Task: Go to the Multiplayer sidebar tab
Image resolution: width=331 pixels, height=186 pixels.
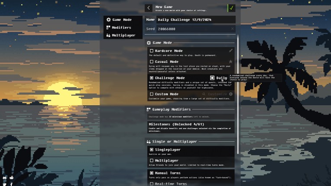Action: click(123, 35)
